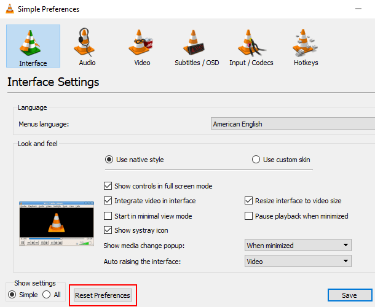Viewport: 375px width, 307px height.
Task: Enable Start in minimal view mode
Action: click(109, 216)
